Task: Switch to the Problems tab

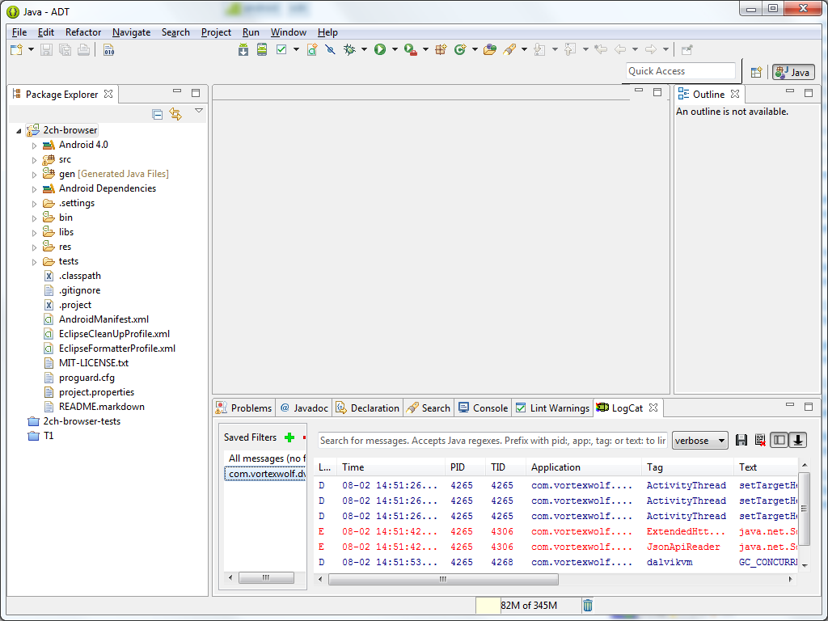Action: [x=244, y=408]
